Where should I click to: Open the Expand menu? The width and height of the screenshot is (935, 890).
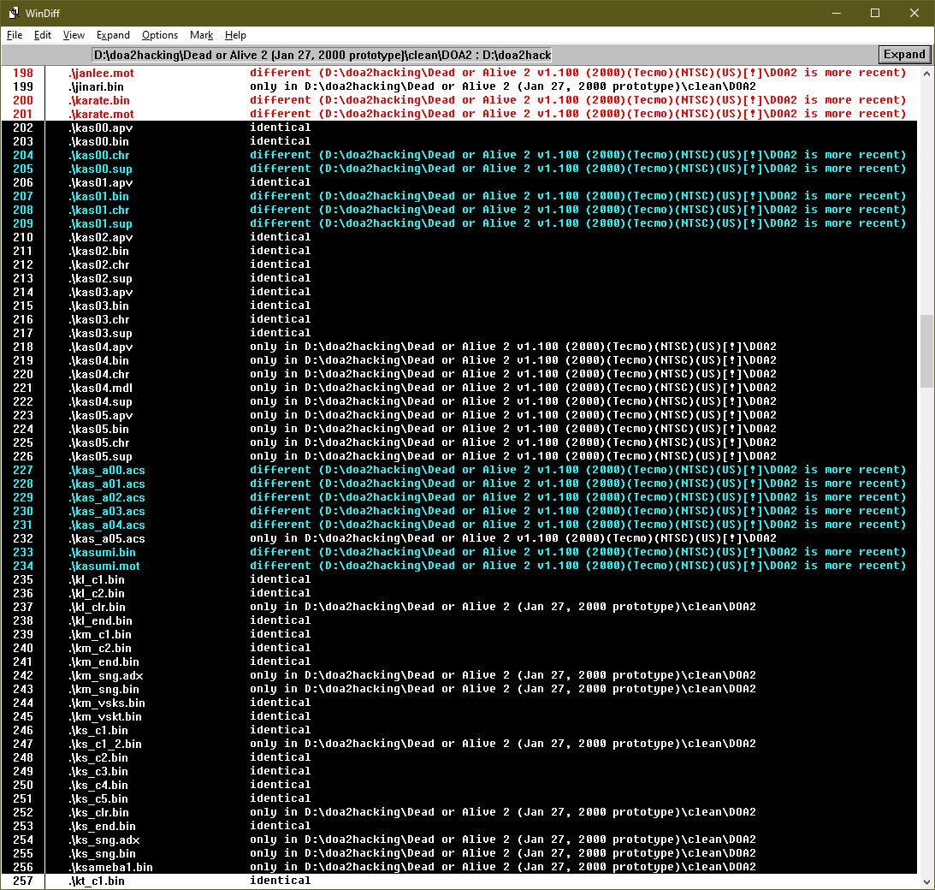(x=113, y=35)
